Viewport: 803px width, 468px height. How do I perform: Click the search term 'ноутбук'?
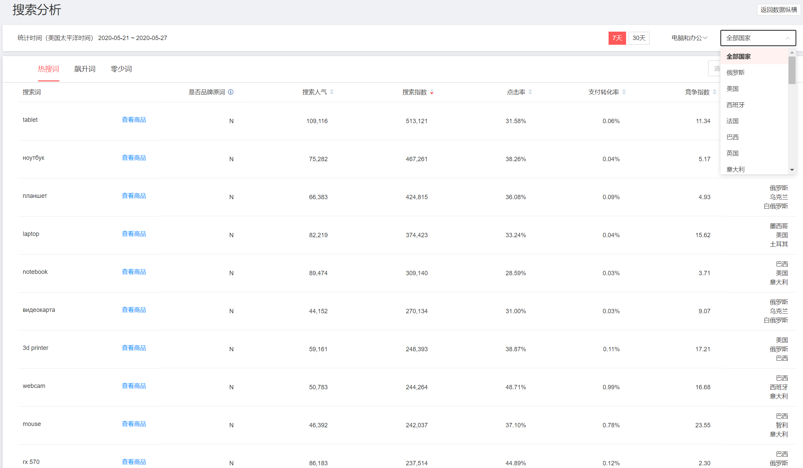coord(33,158)
